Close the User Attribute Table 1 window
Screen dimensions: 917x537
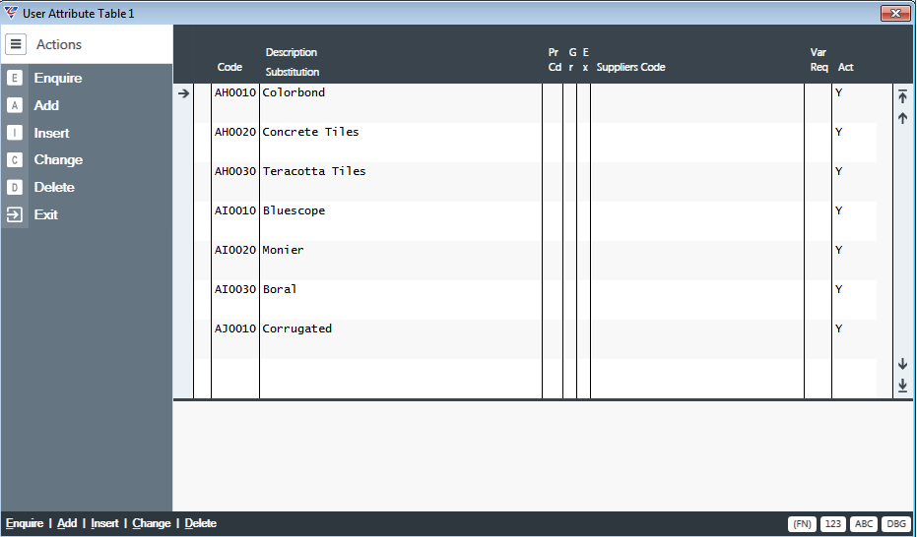click(895, 13)
